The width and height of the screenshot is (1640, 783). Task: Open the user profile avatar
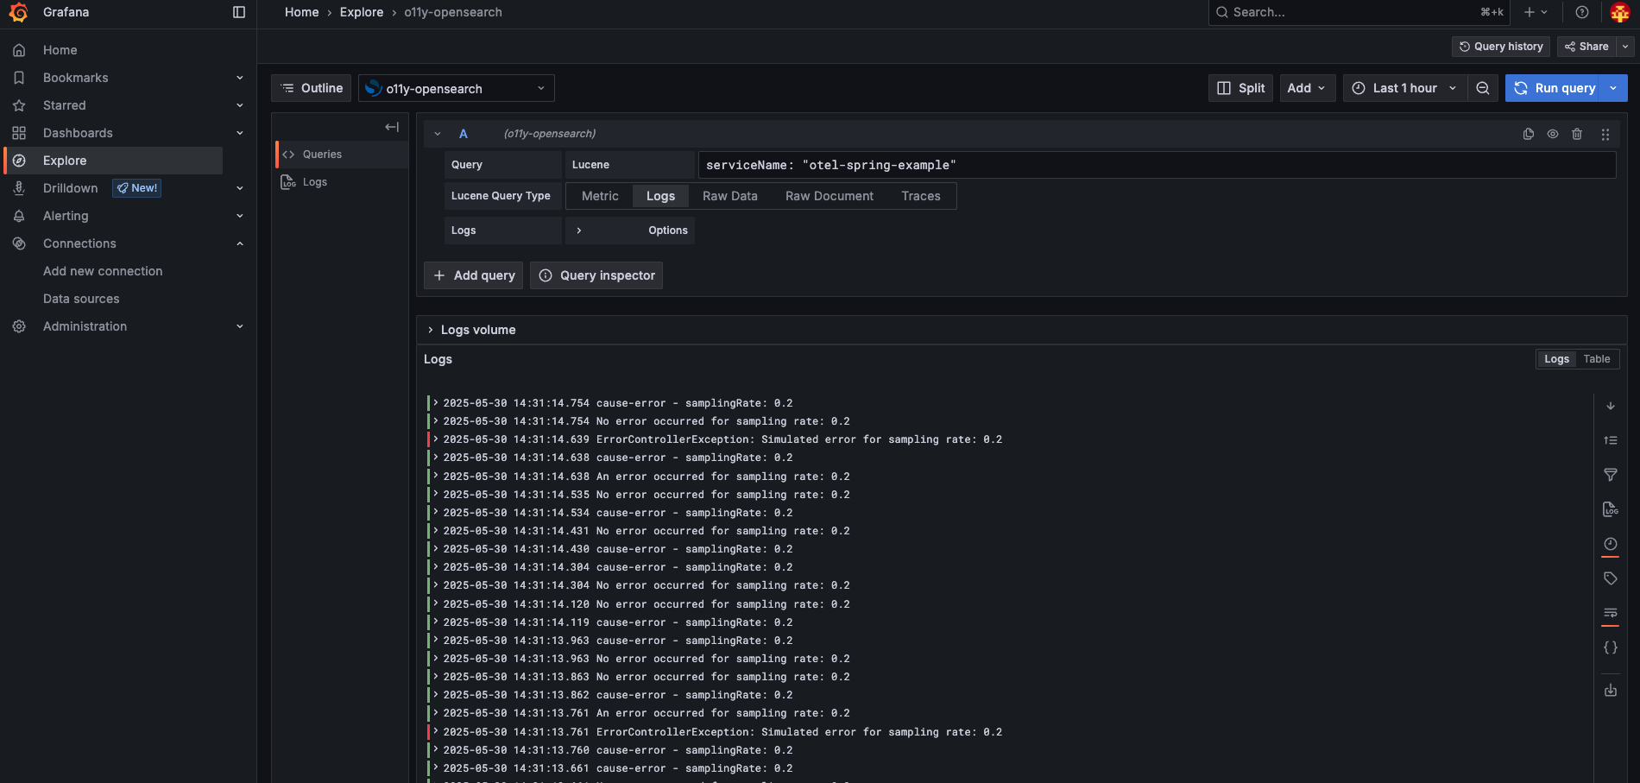1619,12
